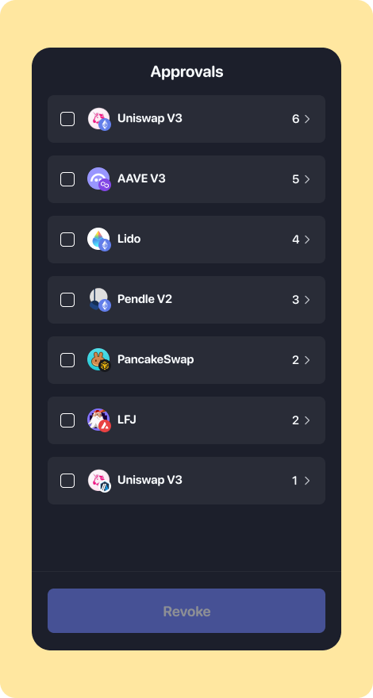
Task: Click the Lido droplet logo icon
Action: [99, 240]
